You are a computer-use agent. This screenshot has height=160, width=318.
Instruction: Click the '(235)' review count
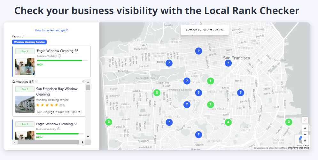click(62, 105)
